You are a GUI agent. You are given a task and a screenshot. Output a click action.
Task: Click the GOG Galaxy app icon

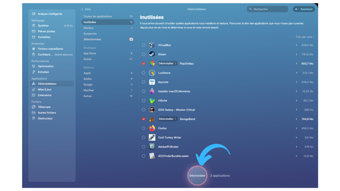tap(152, 110)
